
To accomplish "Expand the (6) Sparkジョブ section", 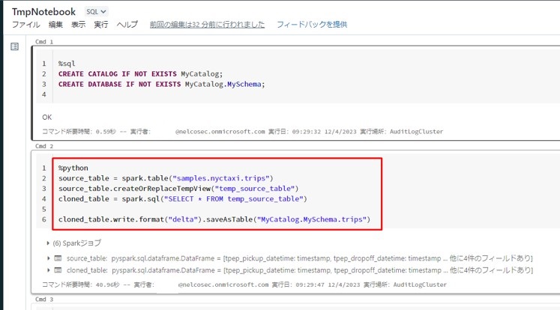I will coord(49,243).
